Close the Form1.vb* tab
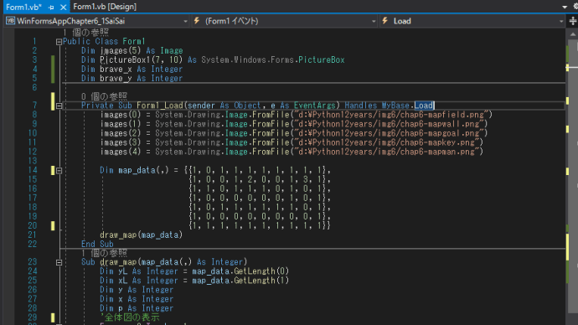This screenshot has width=578, height=325. click(x=63, y=7)
